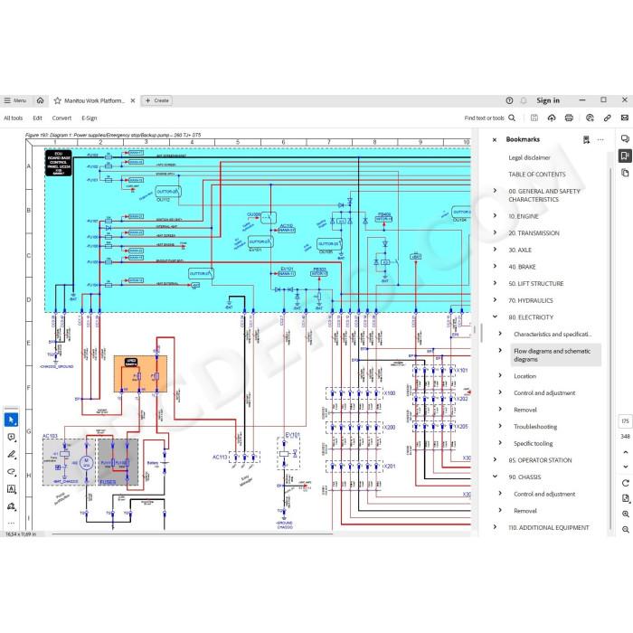The width and height of the screenshot is (633, 633).
Task: Star the Manitou Work Platform document
Action: pyautogui.click(x=58, y=100)
